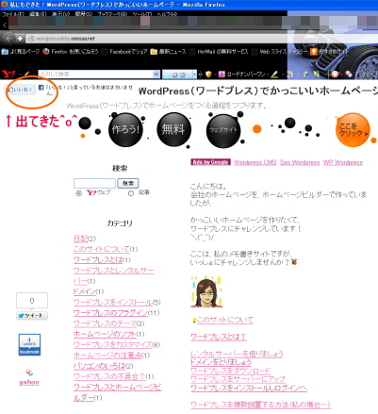378x414 pixels.
Task: Click the sidebar search text field
Action: [x=94, y=183]
